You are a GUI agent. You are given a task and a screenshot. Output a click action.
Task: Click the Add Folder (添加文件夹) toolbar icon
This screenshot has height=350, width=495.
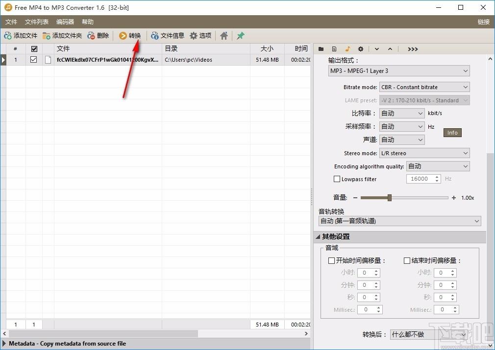[47, 36]
